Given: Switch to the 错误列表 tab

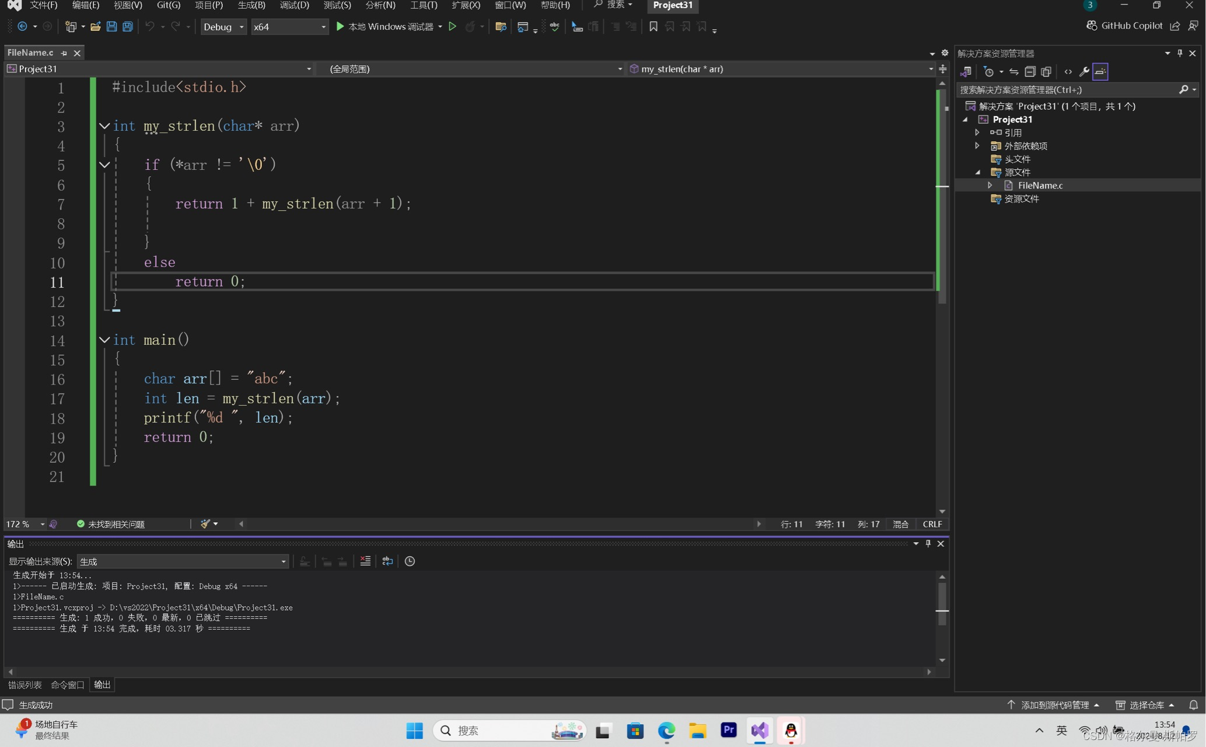Looking at the screenshot, I should [x=25, y=685].
